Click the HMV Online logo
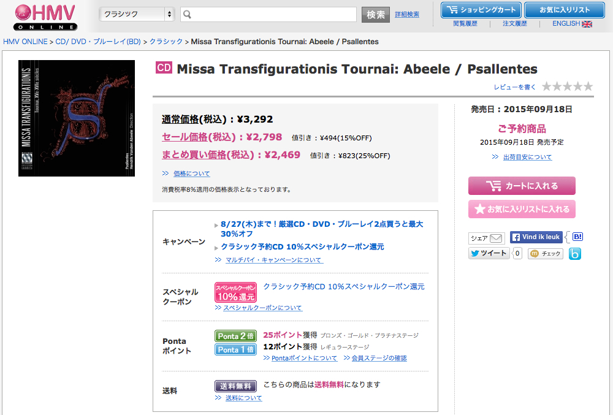 [46, 17]
